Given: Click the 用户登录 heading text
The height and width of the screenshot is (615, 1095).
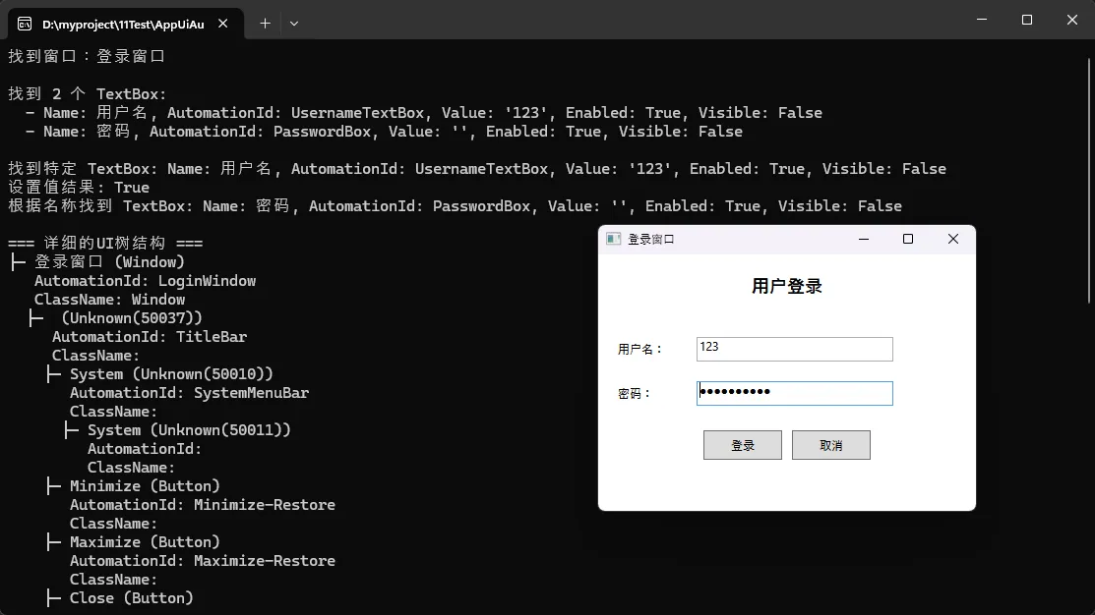Looking at the screenshot, I should 786,287.
